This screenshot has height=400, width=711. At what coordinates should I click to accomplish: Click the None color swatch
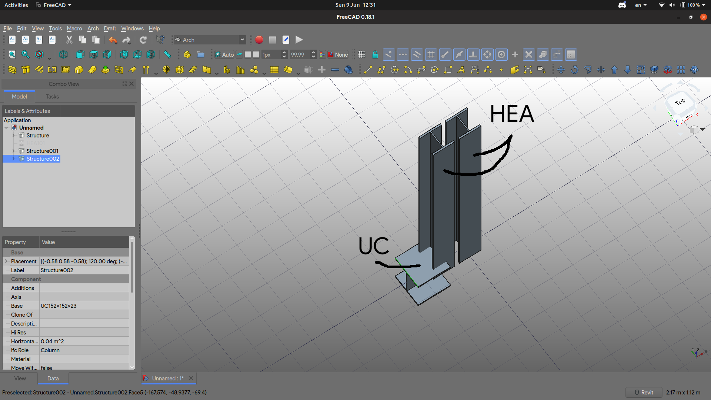tap(337, 54)
